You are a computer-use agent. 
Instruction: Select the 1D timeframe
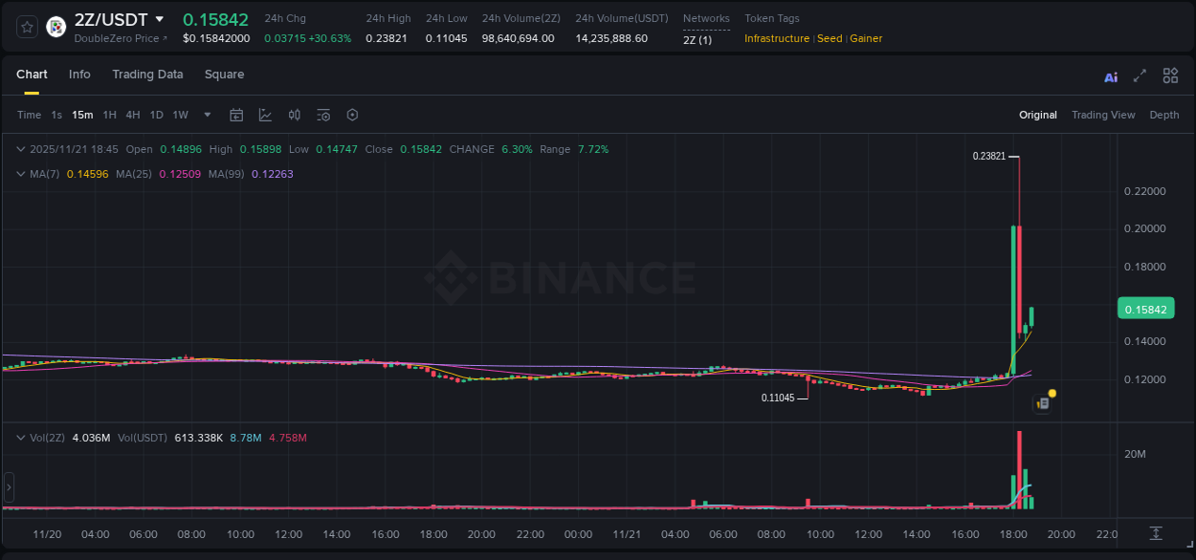(156, 115)
